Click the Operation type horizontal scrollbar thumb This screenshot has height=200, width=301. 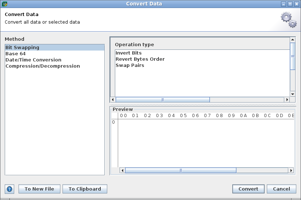(162, 100)
